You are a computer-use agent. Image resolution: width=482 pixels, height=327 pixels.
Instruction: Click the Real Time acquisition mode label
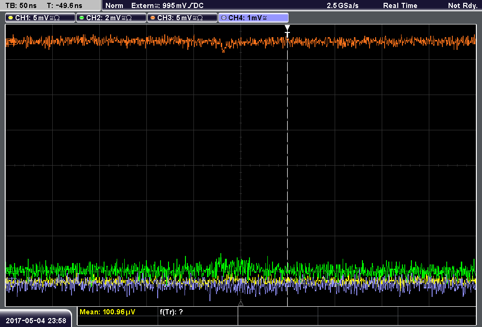tap(400, 6)
